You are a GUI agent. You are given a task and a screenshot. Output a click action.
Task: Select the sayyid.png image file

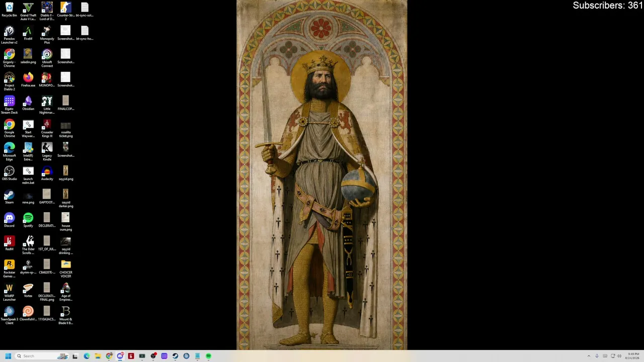point(65,173)
